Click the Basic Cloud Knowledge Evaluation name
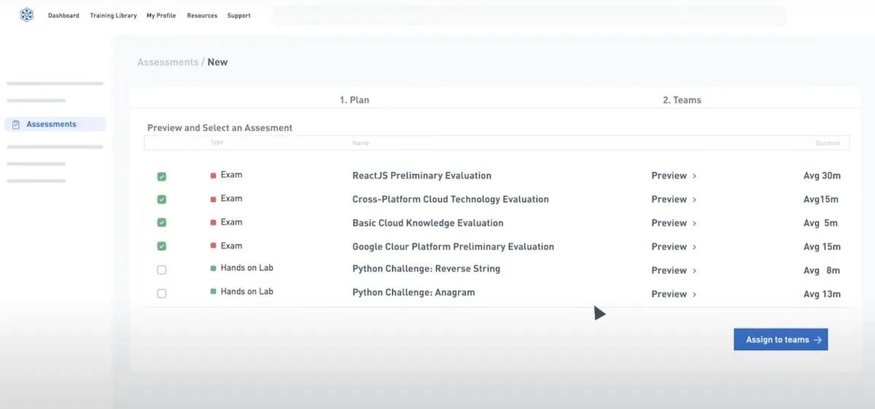The height and width of the screenshot is (409, 875). [x=428, y=223]
